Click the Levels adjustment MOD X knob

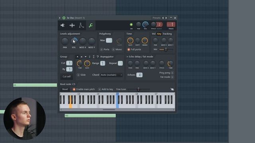82,41
